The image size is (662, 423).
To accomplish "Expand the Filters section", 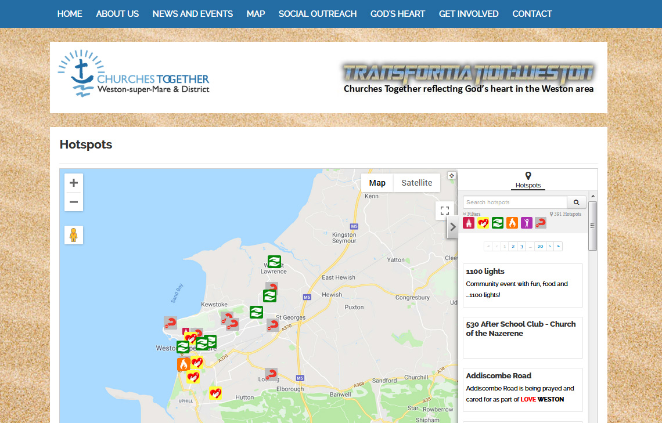I will [x=472, y=214].
